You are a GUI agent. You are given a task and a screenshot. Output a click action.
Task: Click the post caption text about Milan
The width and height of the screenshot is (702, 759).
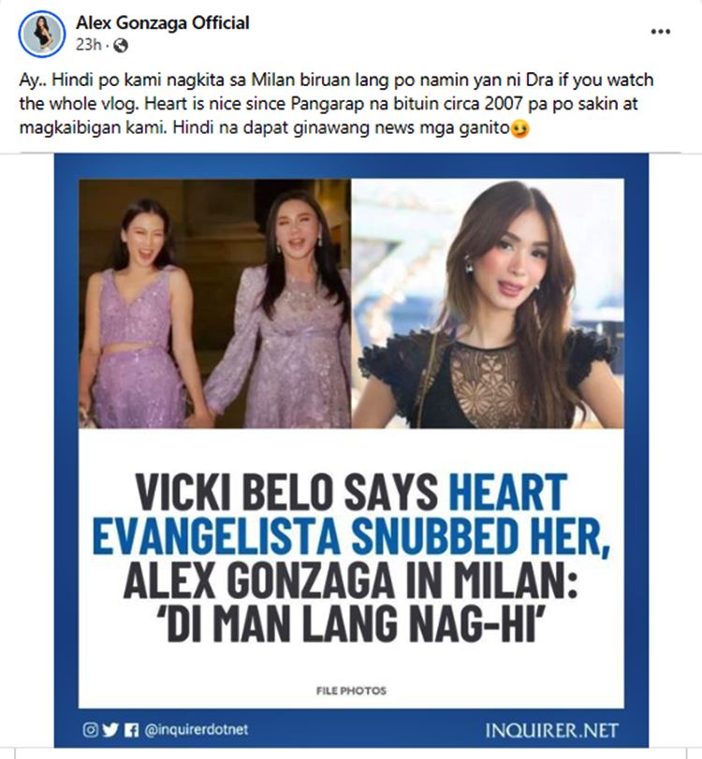(x=336, y=104)
